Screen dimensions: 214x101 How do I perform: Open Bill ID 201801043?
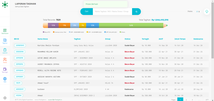point(20,45)
